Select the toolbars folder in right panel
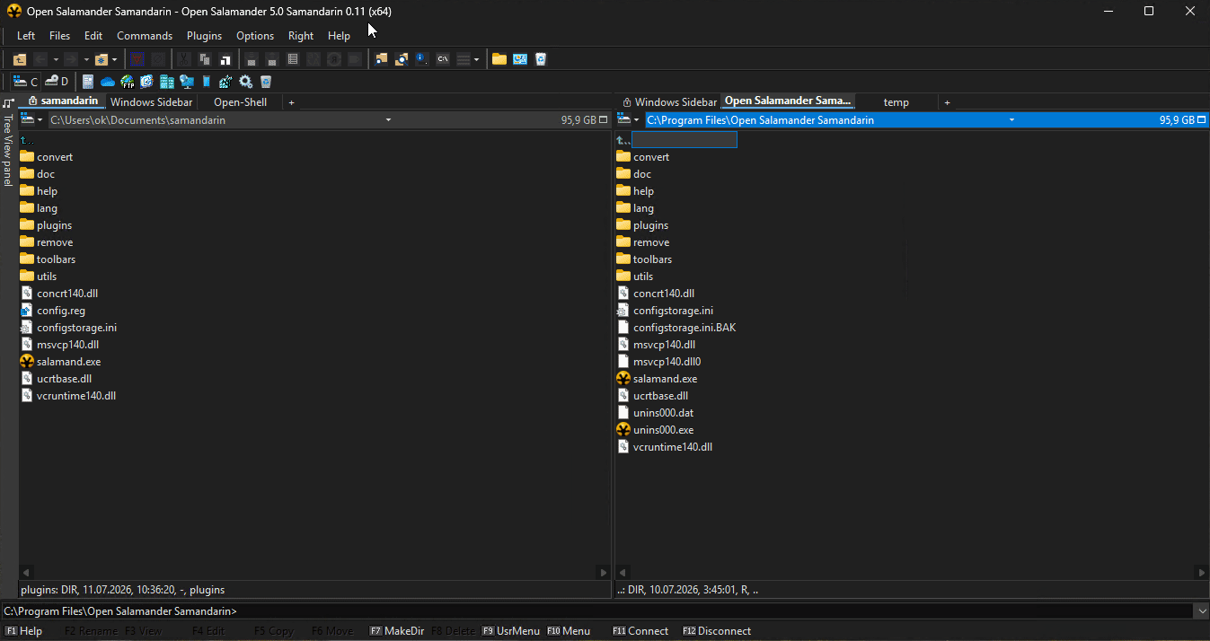 click(645, 259)
